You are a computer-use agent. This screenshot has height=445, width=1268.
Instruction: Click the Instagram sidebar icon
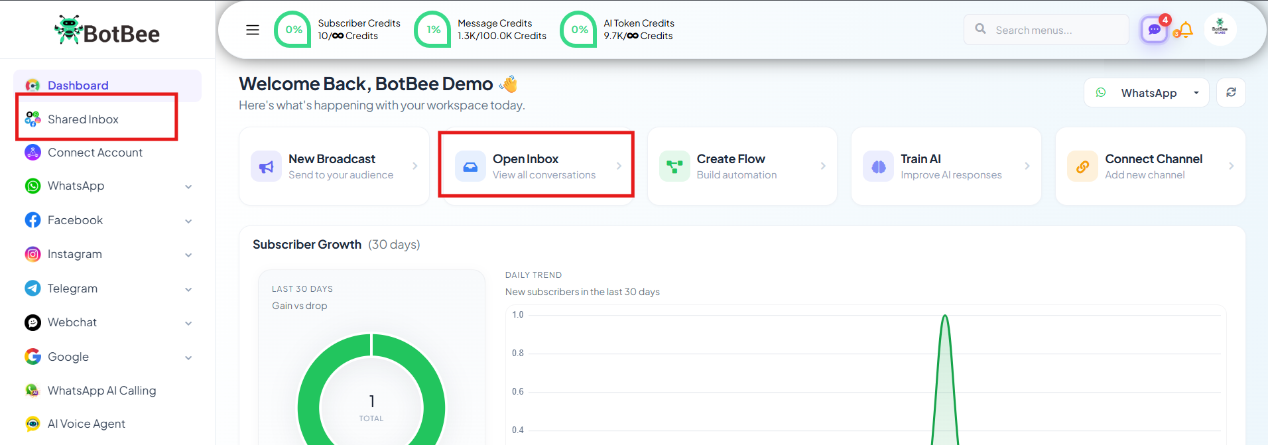(32, 254)
